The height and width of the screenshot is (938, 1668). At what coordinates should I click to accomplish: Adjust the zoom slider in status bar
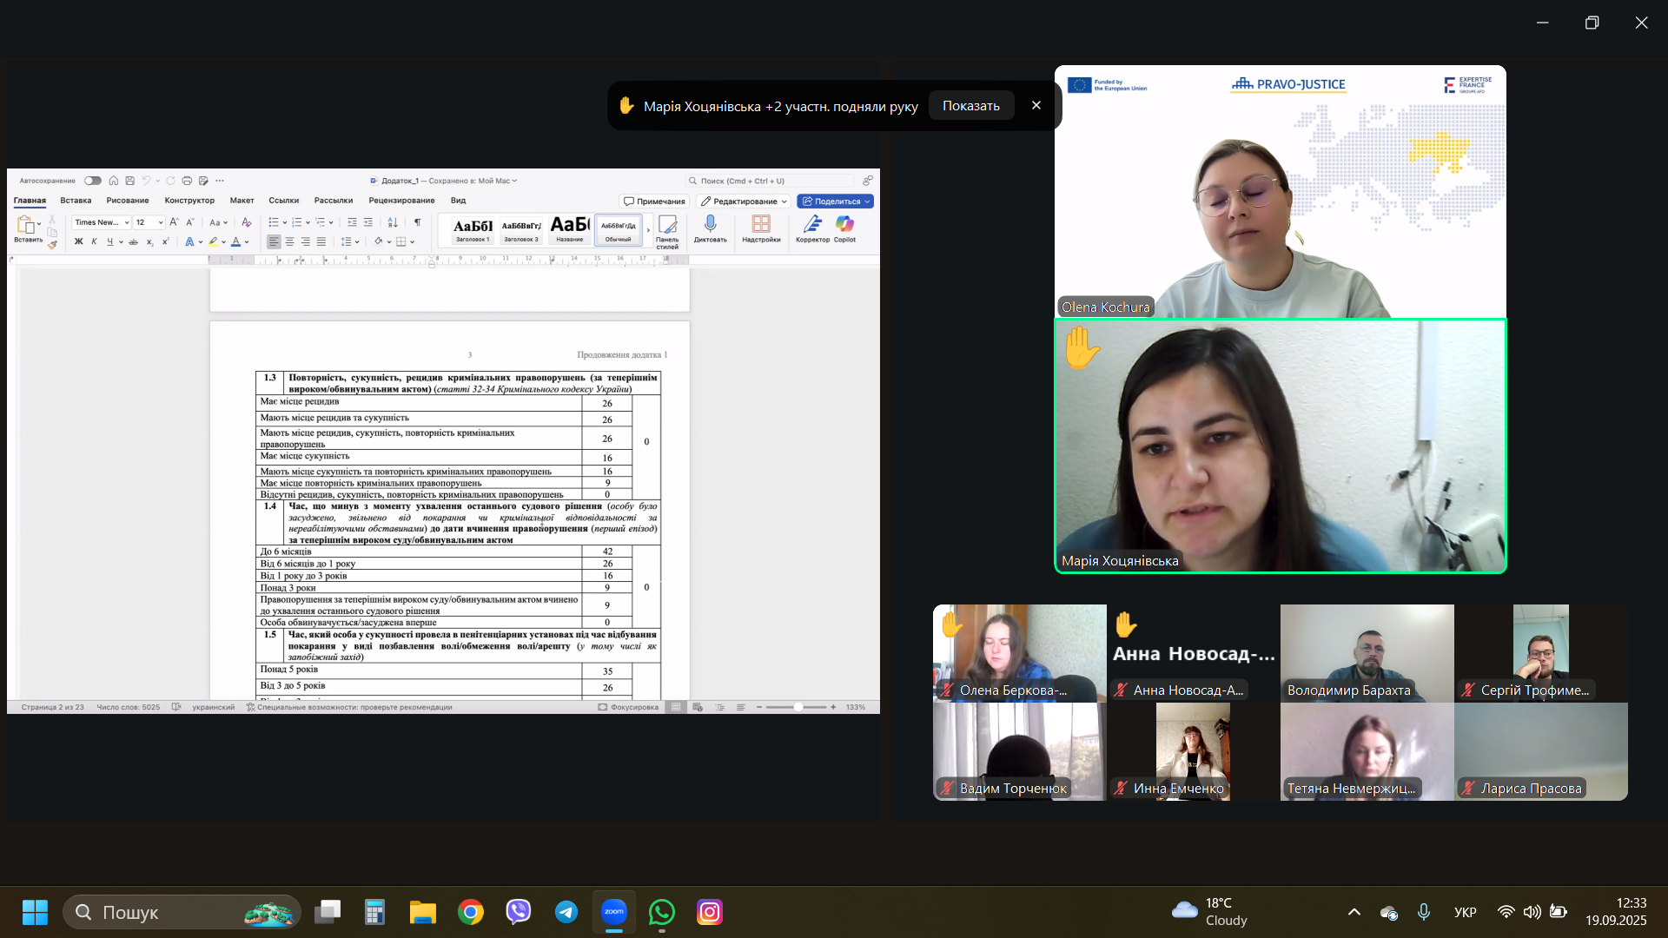[x=798, y=707]
